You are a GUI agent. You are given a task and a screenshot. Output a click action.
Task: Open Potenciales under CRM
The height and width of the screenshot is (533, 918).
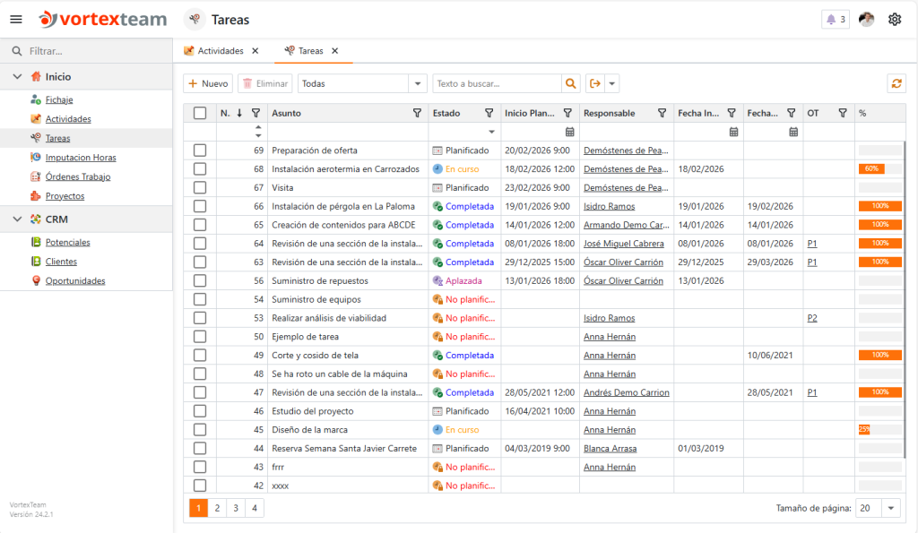[68, 242]
